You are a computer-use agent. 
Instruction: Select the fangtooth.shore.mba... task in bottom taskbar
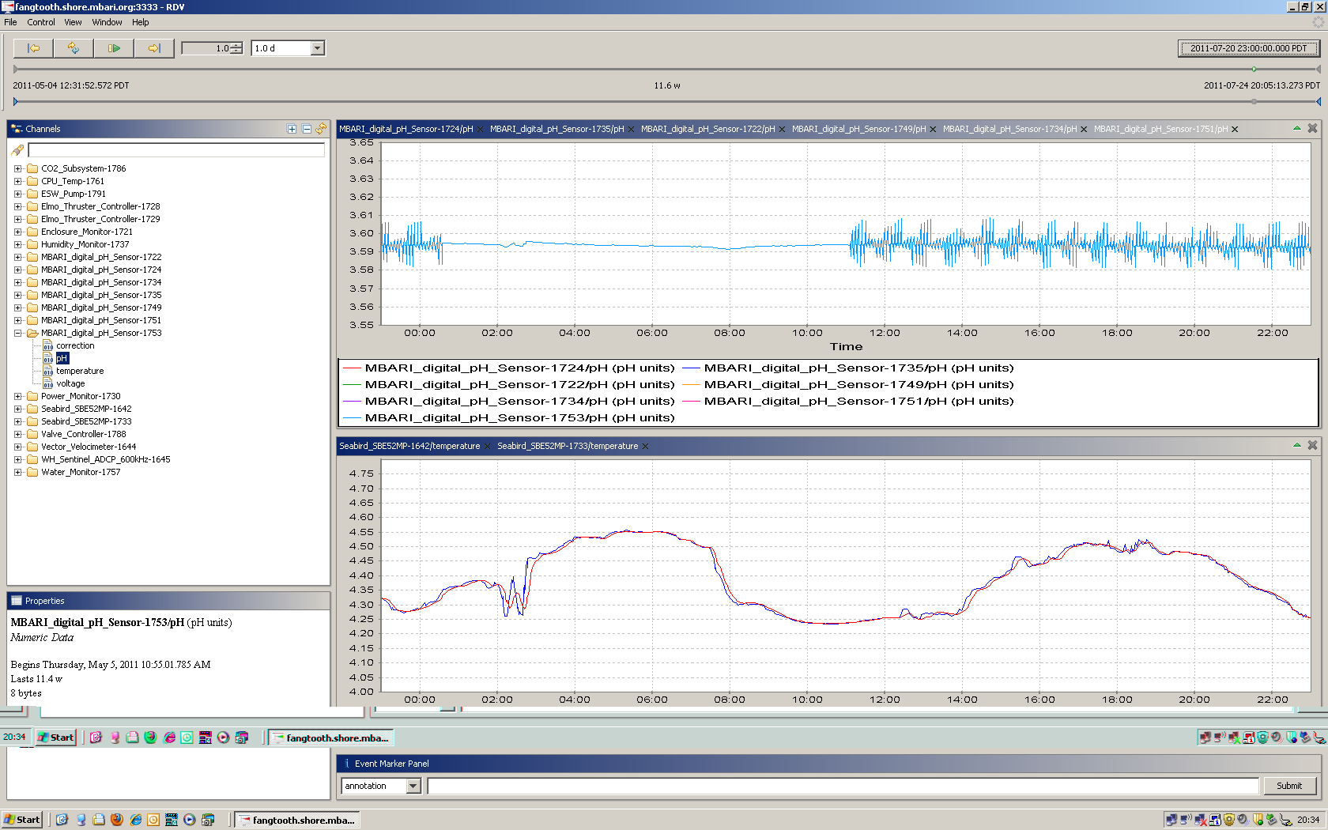click(x=297, y=820)
